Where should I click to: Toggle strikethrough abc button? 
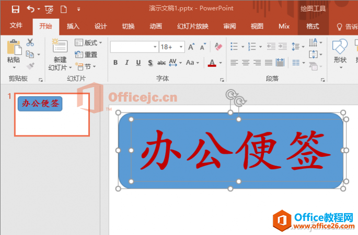pos(161,63)
